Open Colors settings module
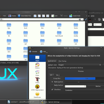104x104 pixels. tap(37, 66)
